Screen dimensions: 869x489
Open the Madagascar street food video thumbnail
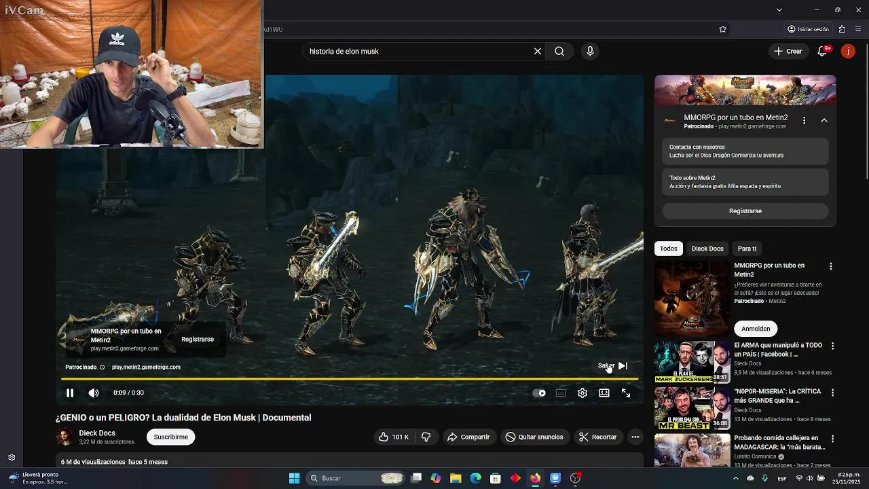pyautogui.click(x=692, y=451)
